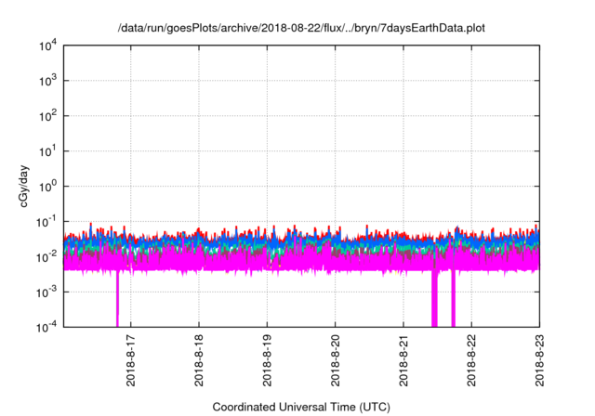Image resolution: width=595 pixels, height=416 pixels.
Task: Click the 2018-8-19 date label
Action: pos(267,360)
